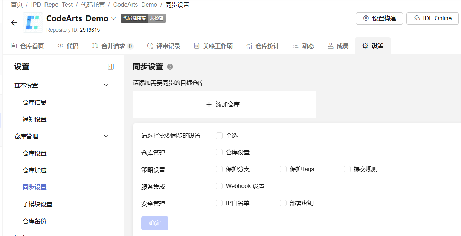Screen dimensions: 461x236
Task: Click the 确定 confirm button
Action: 155,223
